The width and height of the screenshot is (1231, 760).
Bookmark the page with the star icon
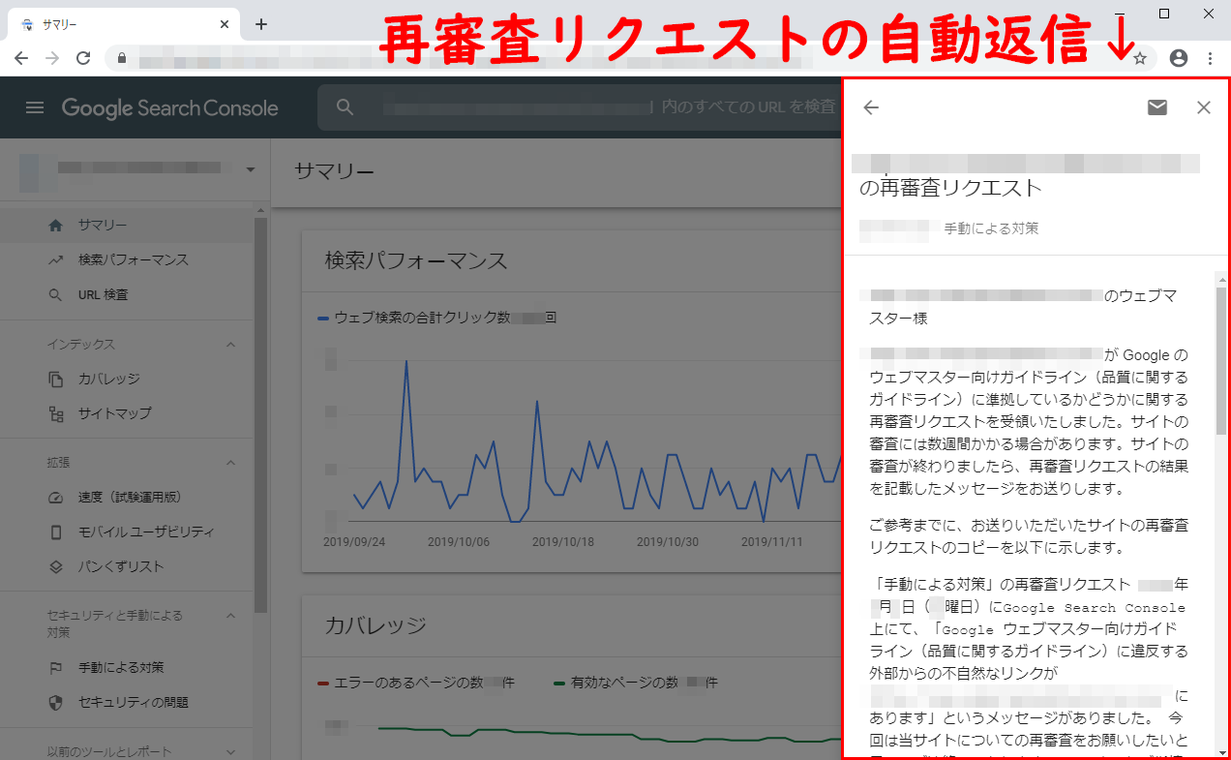(1140, 58)
